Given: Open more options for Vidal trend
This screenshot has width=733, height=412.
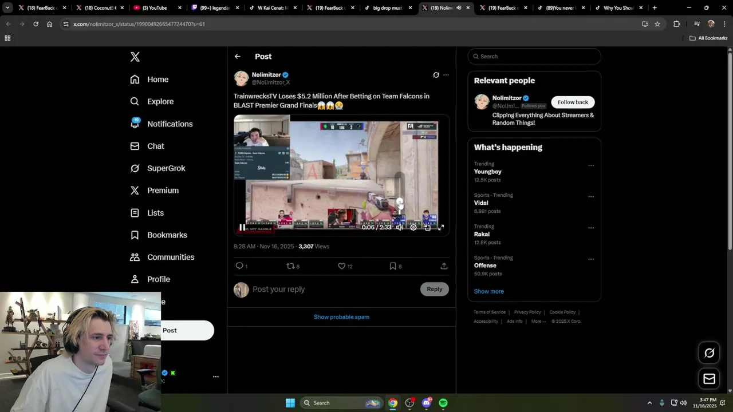Looking at the screenshot, I should coord(591,196).
